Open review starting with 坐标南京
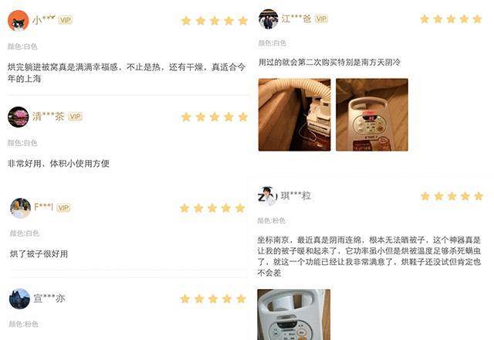494x340 pixels. [369, 257]
